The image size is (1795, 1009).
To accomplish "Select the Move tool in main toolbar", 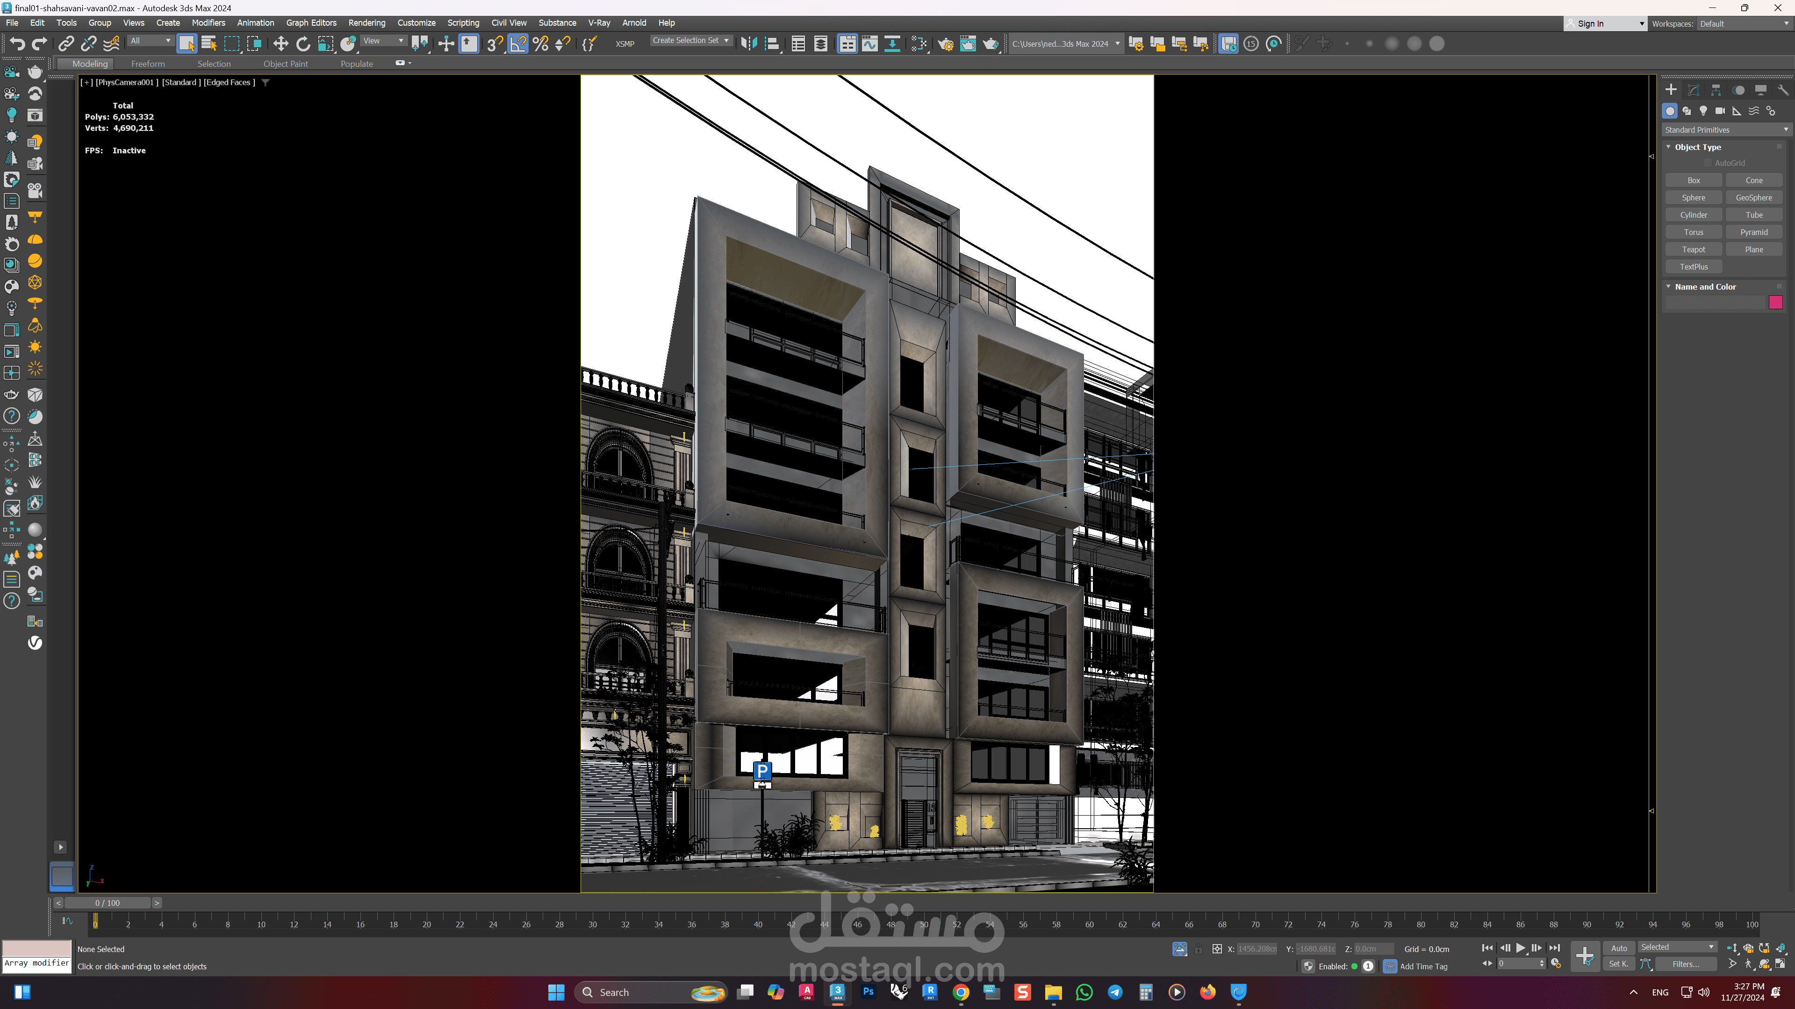I will [x=280, y=44].
